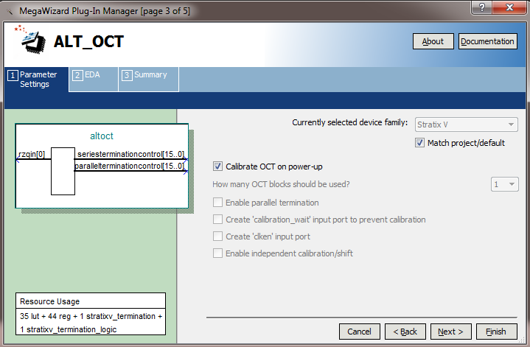Click the wizard icon in the title bar
Viewport: 530px width, 347px height.
(10, 12)
